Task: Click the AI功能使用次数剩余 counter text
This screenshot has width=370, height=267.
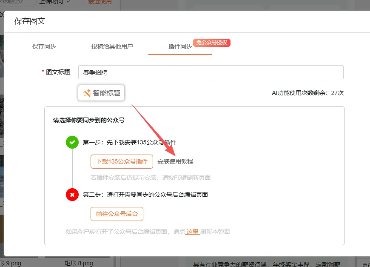Action: click(x=308, y=93)
